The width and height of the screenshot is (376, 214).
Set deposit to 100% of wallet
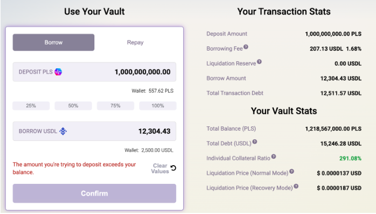(x=158, y=106)
